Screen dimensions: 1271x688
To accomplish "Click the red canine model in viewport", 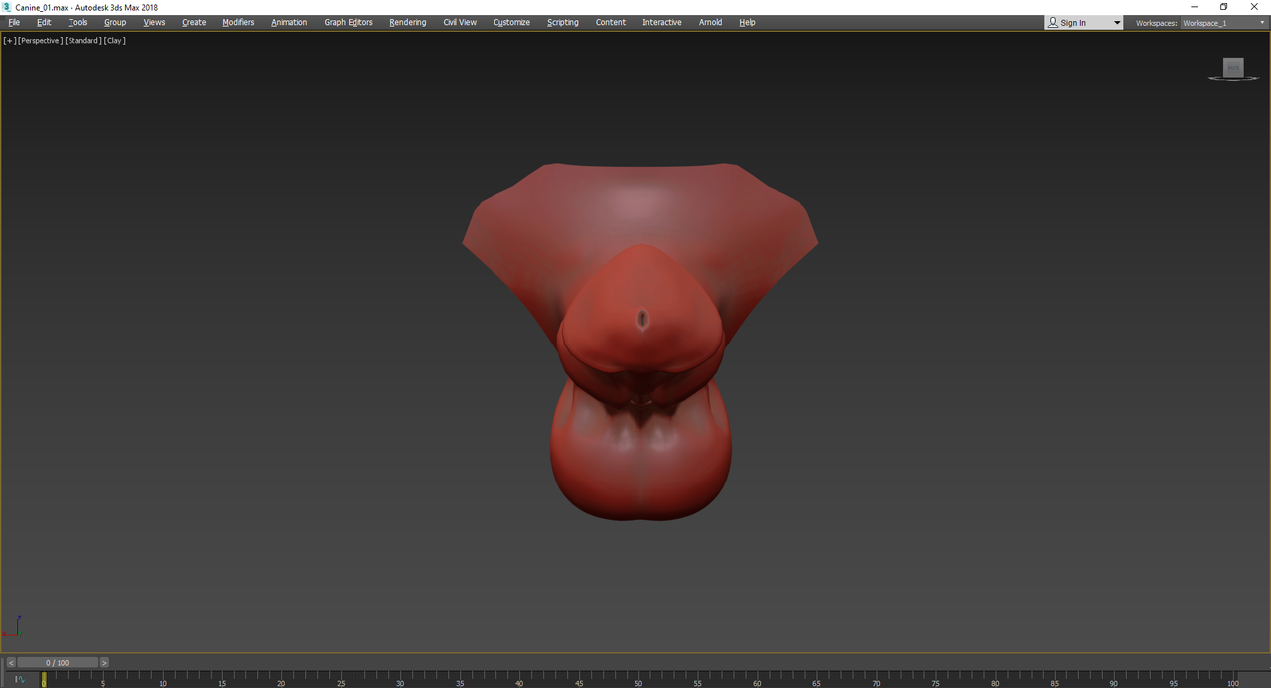I will pos(640,341).
